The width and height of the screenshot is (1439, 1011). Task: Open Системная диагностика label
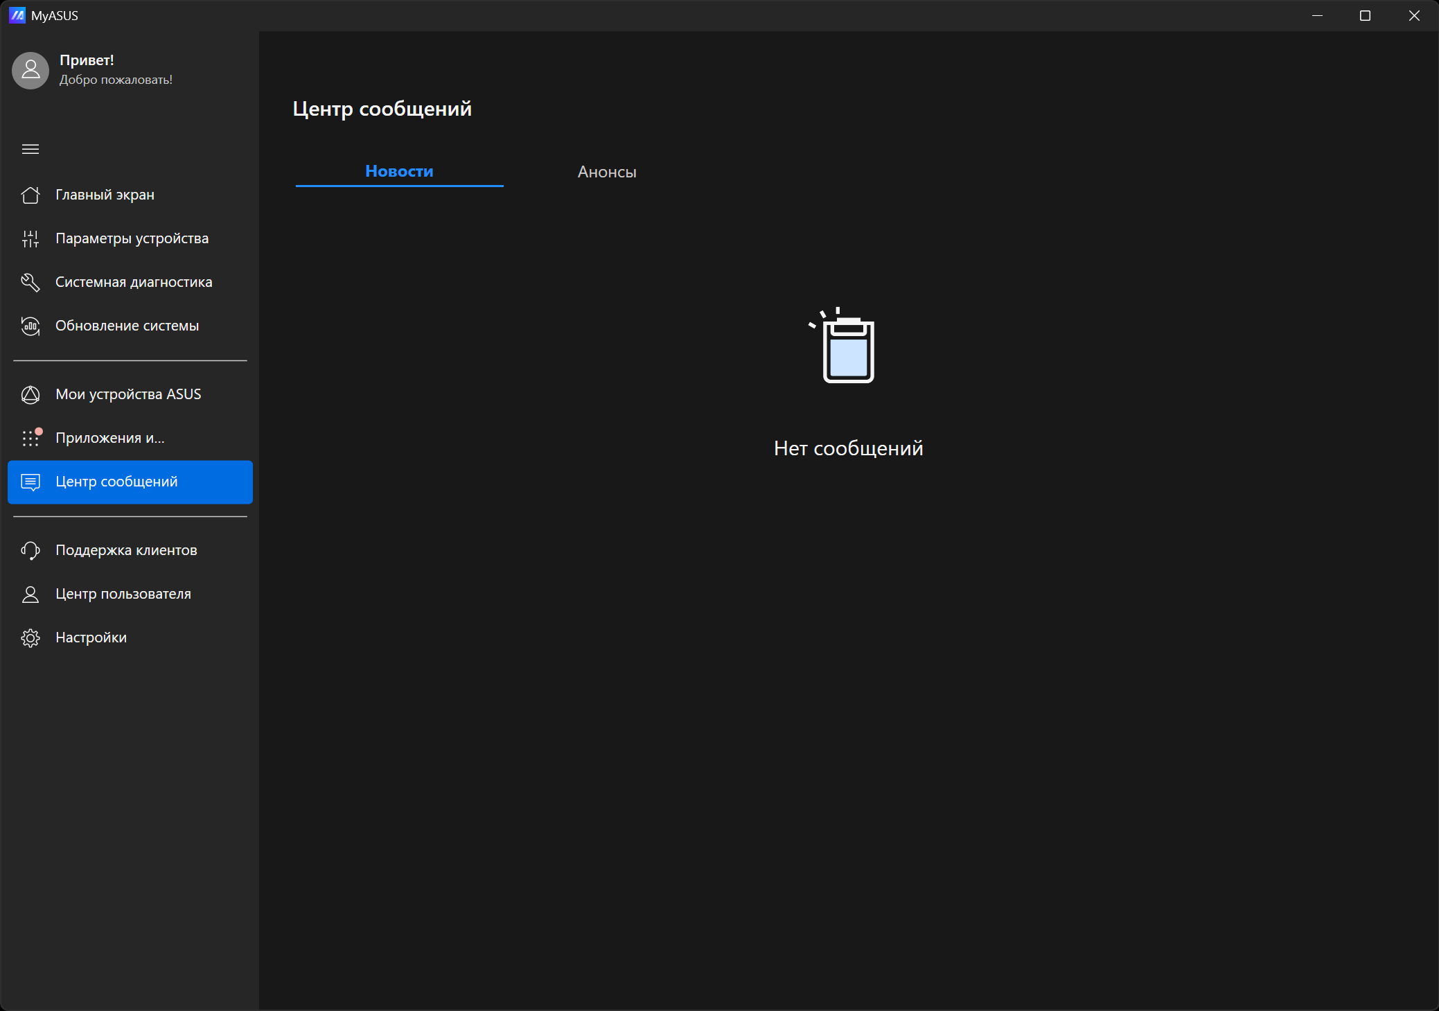(x=134, y=282)
